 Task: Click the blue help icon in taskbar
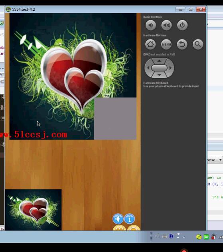171,236
